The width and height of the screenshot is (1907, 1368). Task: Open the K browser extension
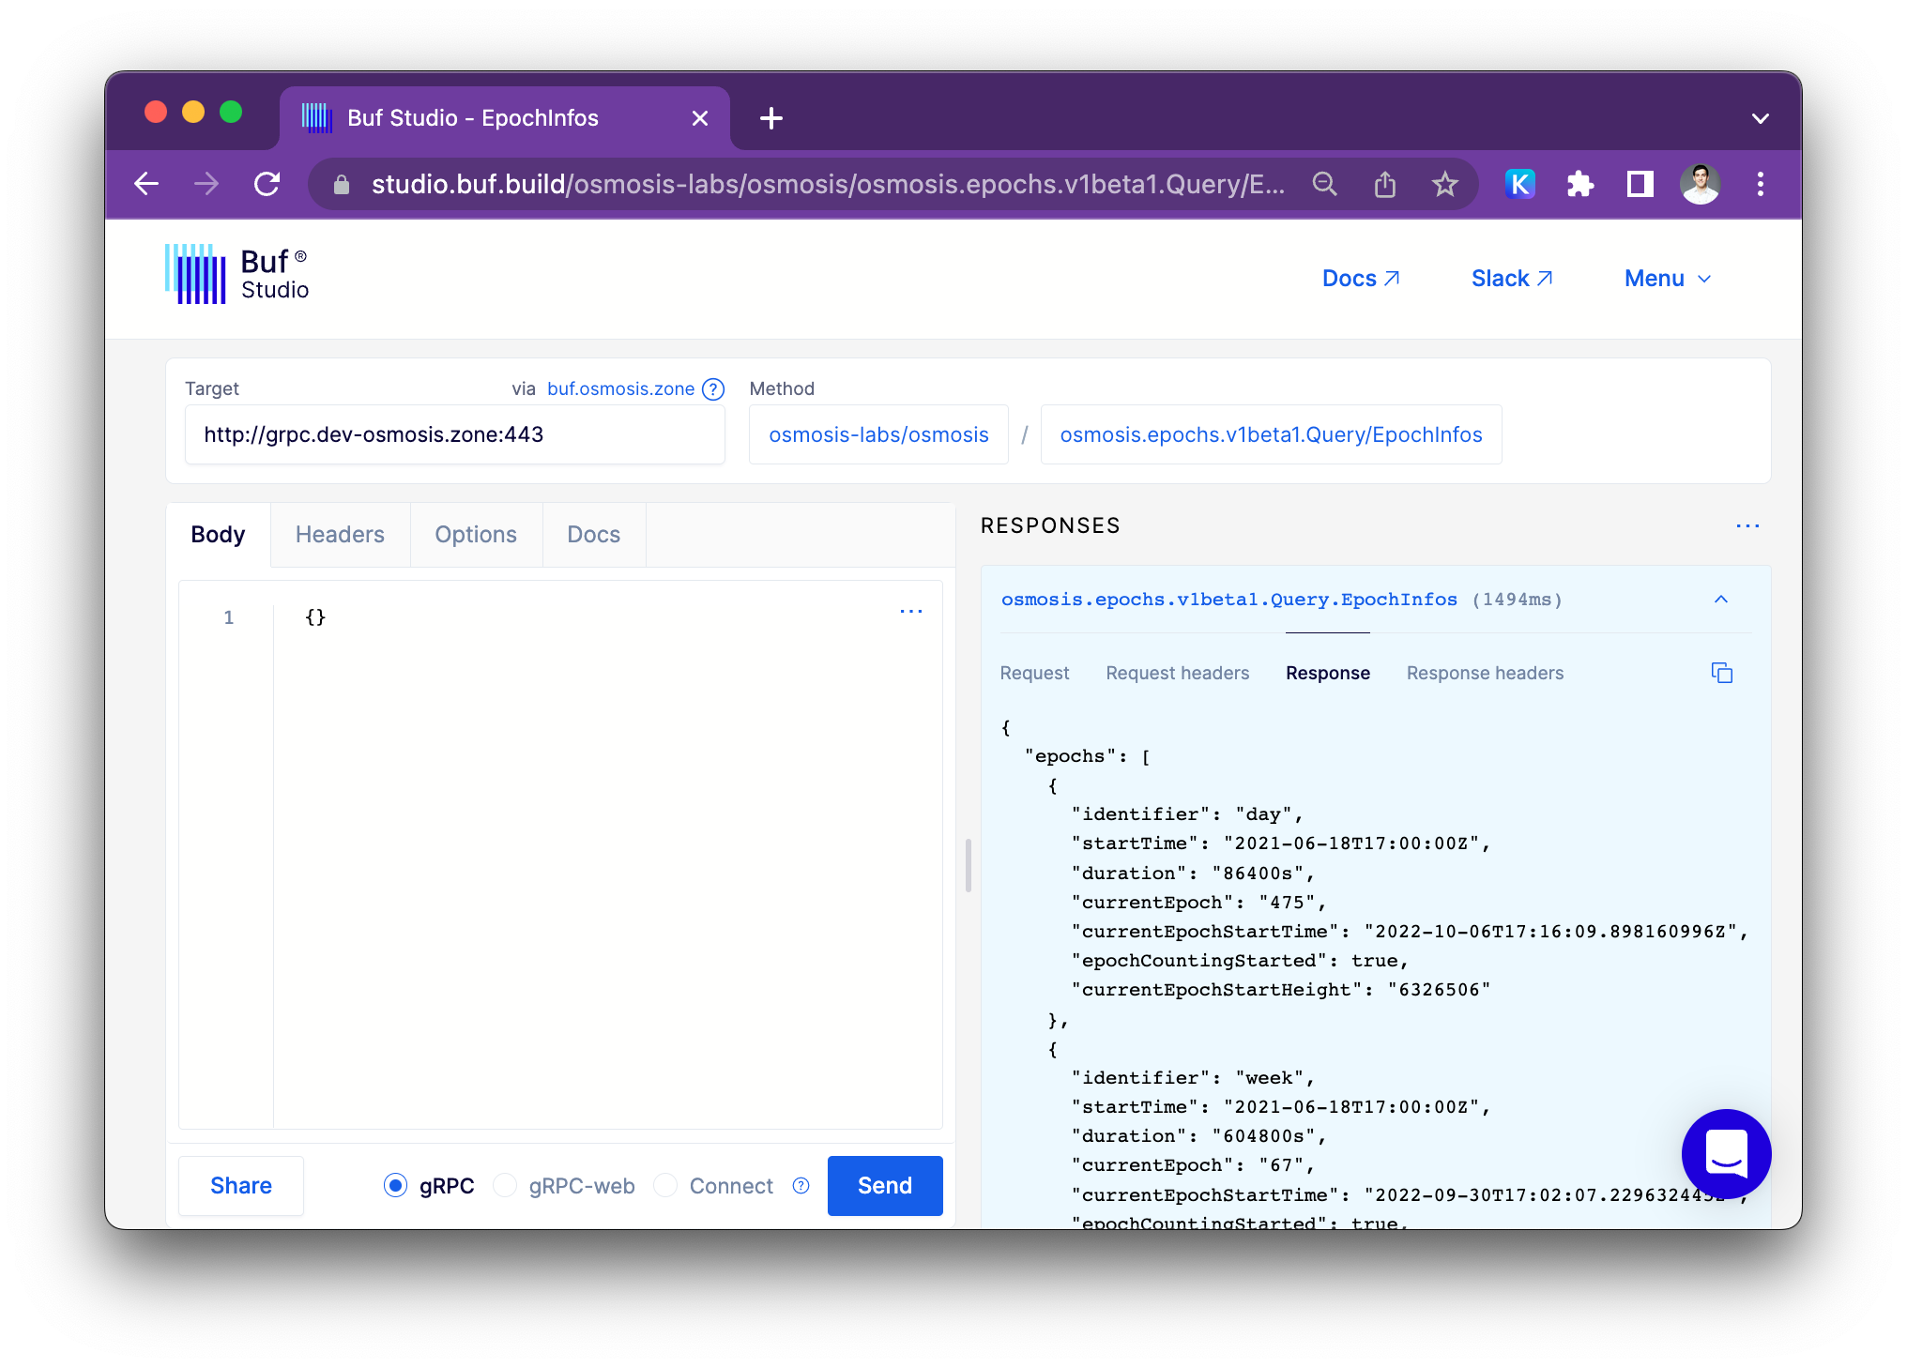pos(1519,184)
